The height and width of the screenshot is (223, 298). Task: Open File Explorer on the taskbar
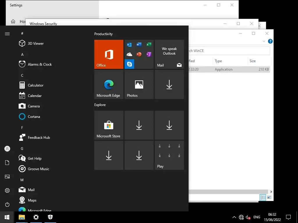tap(22, 217)
